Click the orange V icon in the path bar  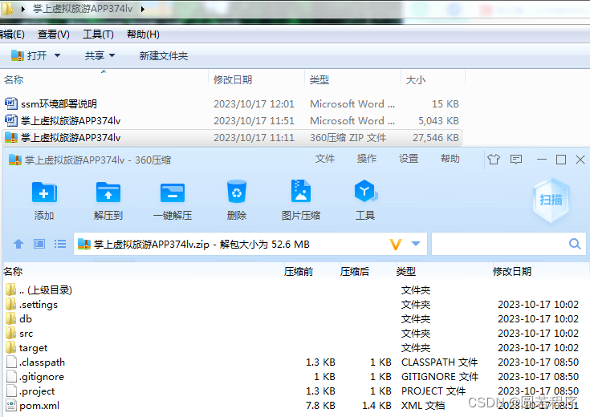click(x=396, y=245)
